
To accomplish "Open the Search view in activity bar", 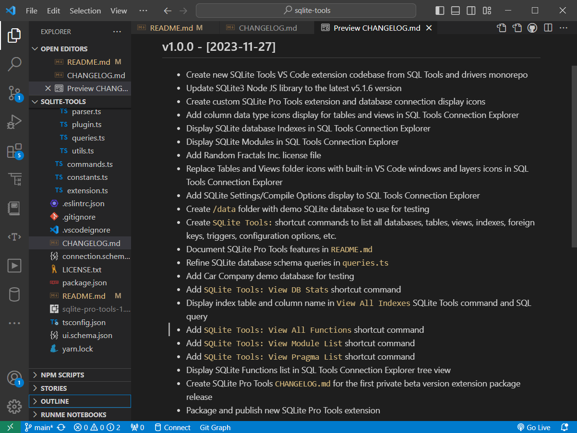I will click(x=14, y=64).
